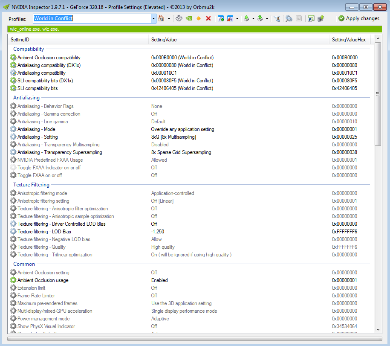The width and height of the screenshot is (390, 346).
Task: Click the Antialiasing group header
Action: point(26,98)
